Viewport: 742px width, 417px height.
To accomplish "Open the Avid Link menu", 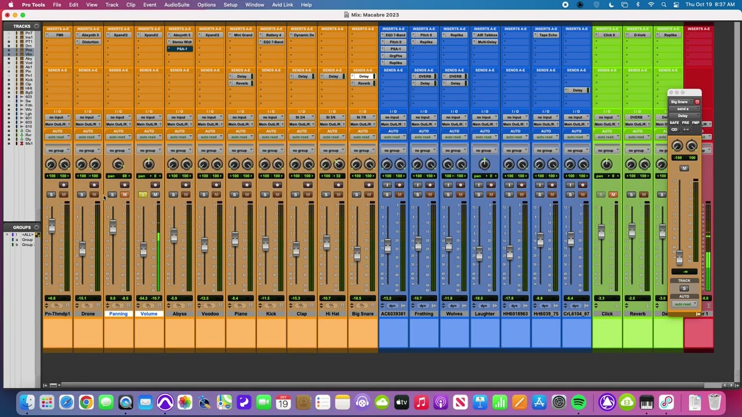I will click(x=283, y=5).
